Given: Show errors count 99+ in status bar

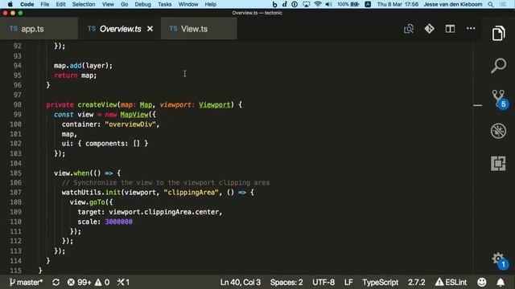Looking at the screenshot, I should (x=79, y=282).
